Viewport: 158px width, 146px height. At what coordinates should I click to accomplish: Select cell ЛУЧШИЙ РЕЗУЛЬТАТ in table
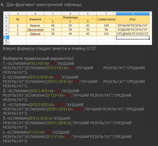point(133,26)
